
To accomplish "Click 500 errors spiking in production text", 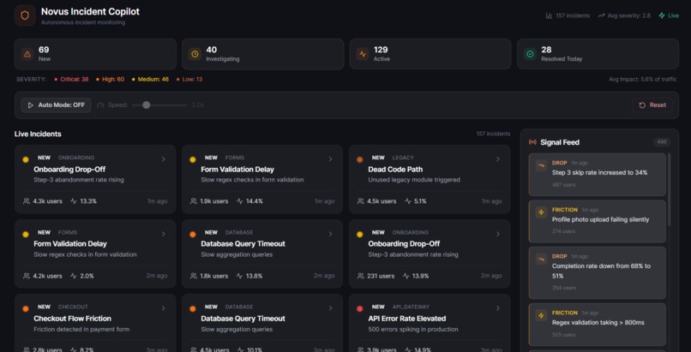I will tap(413, 329).
